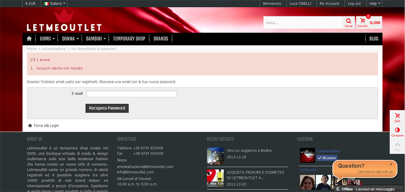This screenshot has height=192, width=405.
Task: Open Compare in the right side panel
Action: (397, 132)
